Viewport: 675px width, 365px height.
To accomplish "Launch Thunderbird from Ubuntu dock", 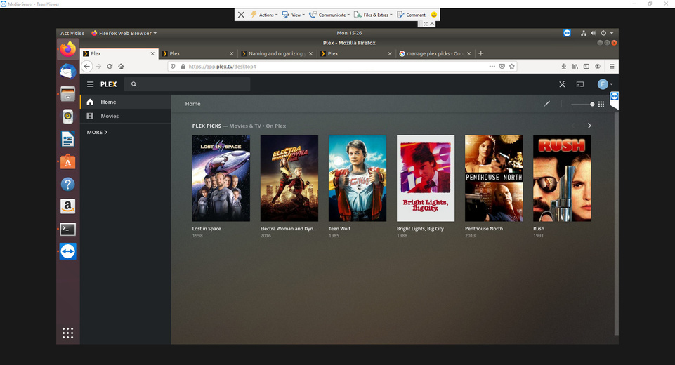I will (x=67, y=72).
